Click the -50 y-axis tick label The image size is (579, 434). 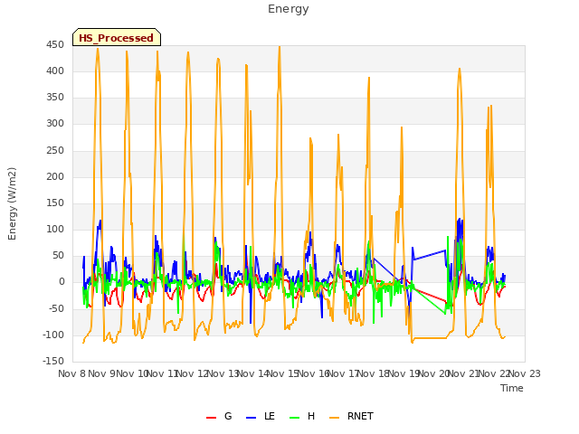[56, 308]
